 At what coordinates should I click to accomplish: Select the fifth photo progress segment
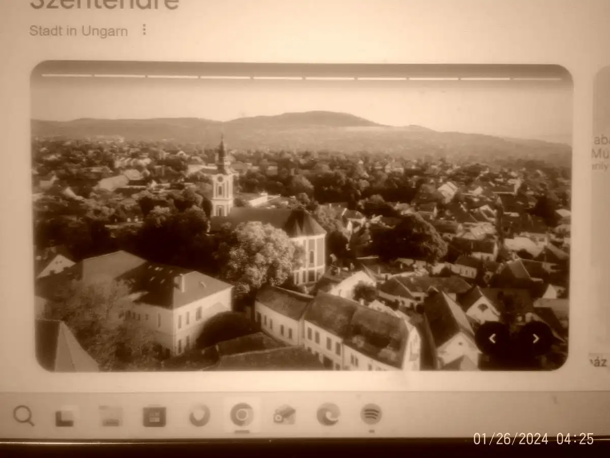coord(277,78)
